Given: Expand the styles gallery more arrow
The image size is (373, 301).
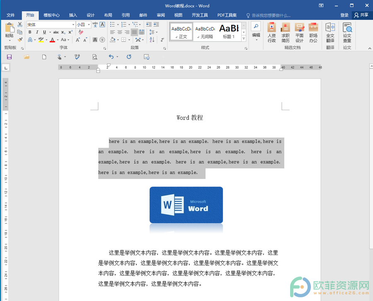Looking at the screenshot, I should (x=244, y=38).
